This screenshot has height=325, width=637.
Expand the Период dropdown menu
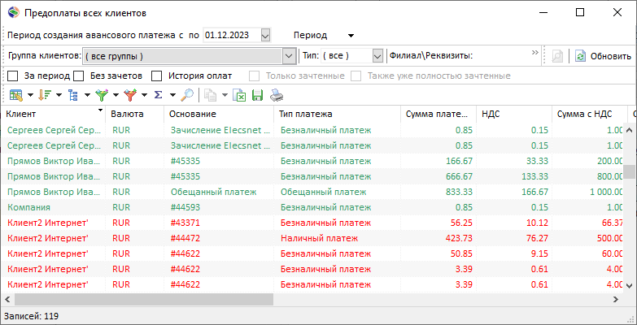pyautogui.click(x=351, y=36)
